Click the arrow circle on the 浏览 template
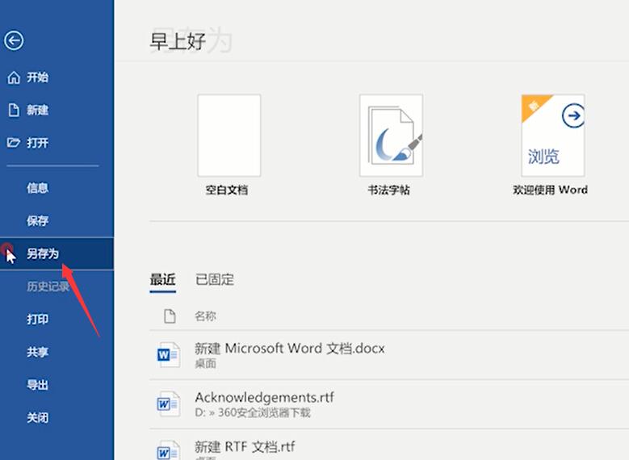Image resolution: width=629 pixels, height=460 pixels. 573,116
